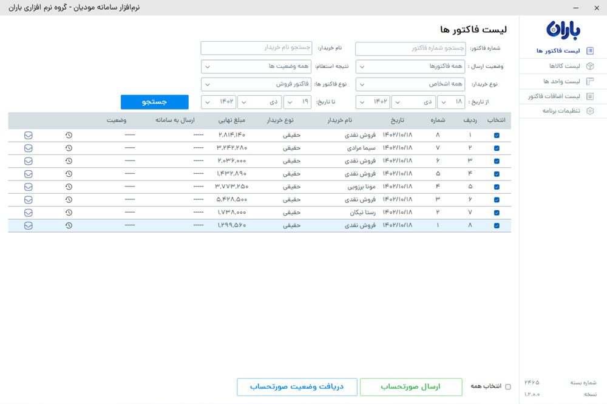Click the envelope send icon for رستا نیکان row

pos(29,213)
